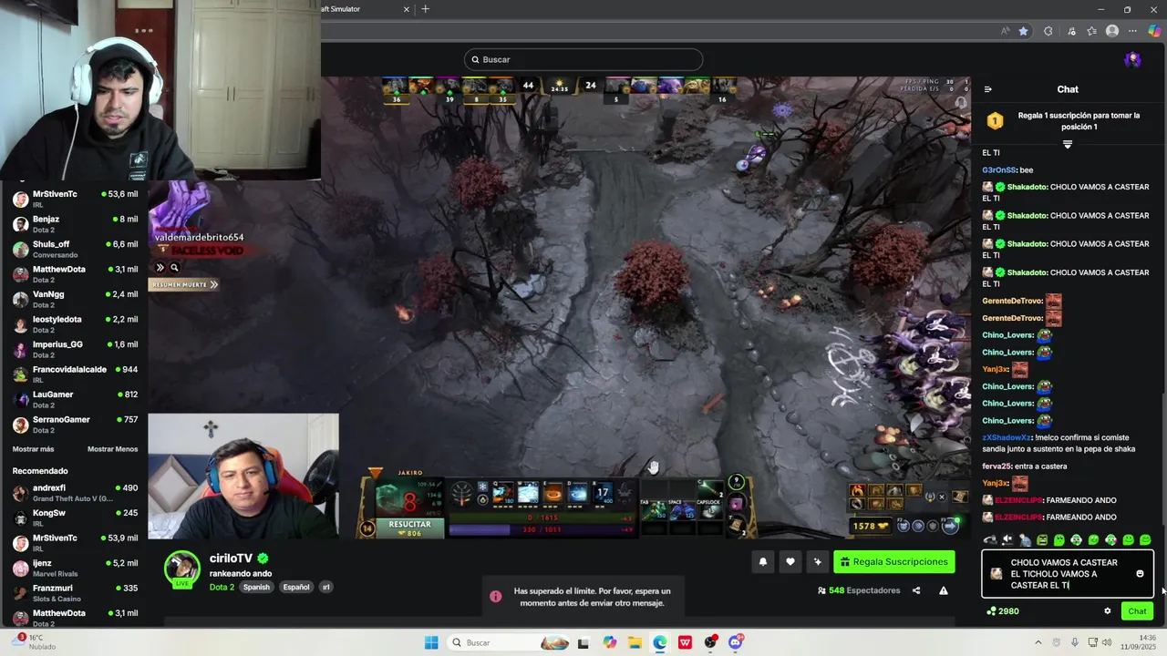Open andrexfl recommended channel
The width and height of the screenshot is (1167, 656).
[x=75, y=493]
